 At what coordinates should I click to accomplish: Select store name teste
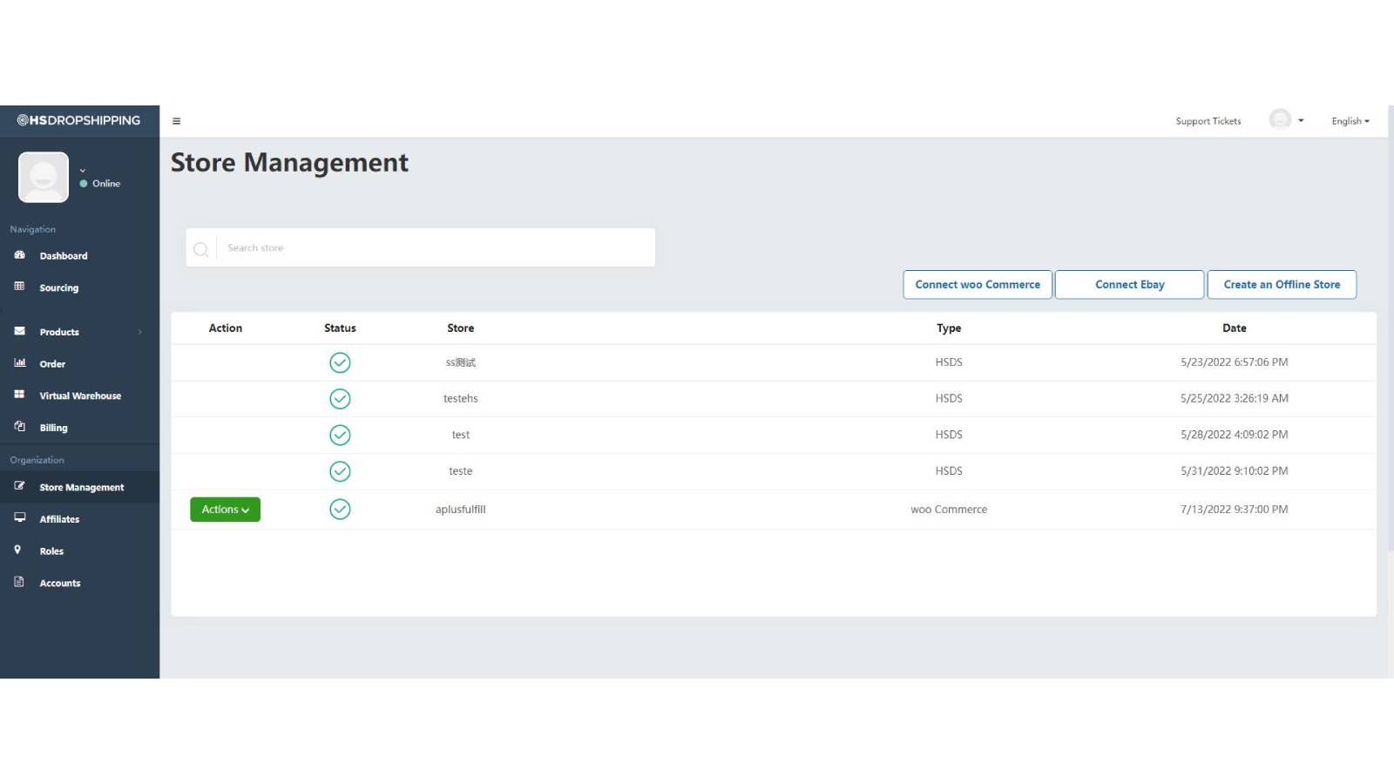(461, 471)
